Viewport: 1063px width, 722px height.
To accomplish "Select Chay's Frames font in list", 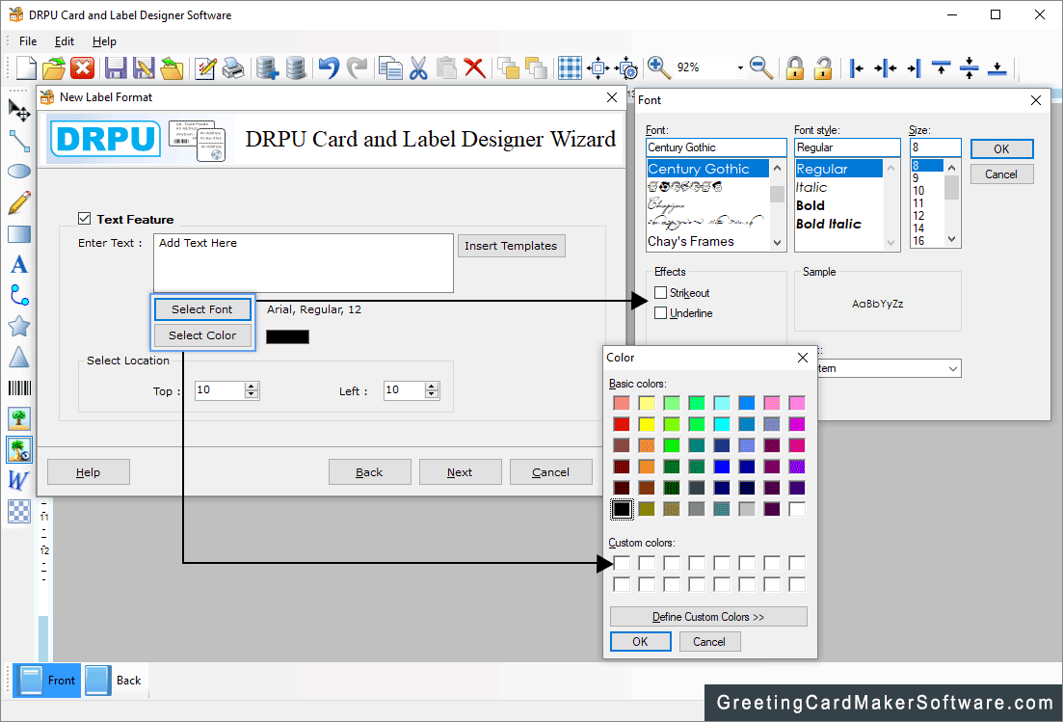I will click(691, 241).
